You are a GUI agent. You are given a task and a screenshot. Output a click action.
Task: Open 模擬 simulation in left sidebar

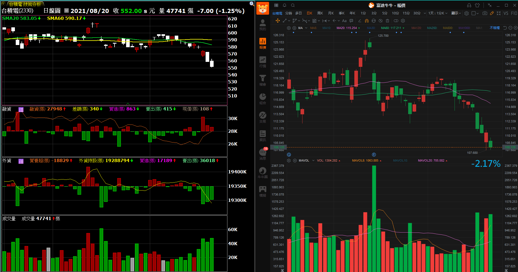click(x=263, y=191)
